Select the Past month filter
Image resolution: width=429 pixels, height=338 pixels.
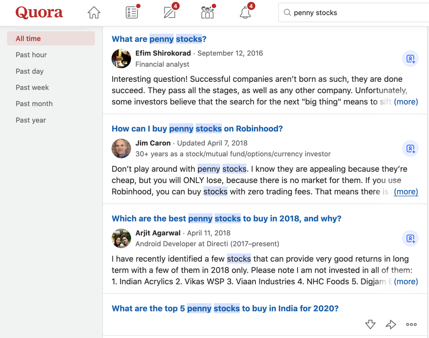[34, 104]
